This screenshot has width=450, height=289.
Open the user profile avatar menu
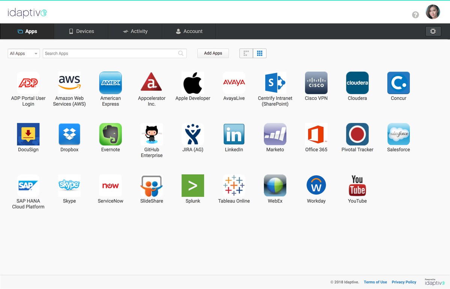(x=433, y=12)
